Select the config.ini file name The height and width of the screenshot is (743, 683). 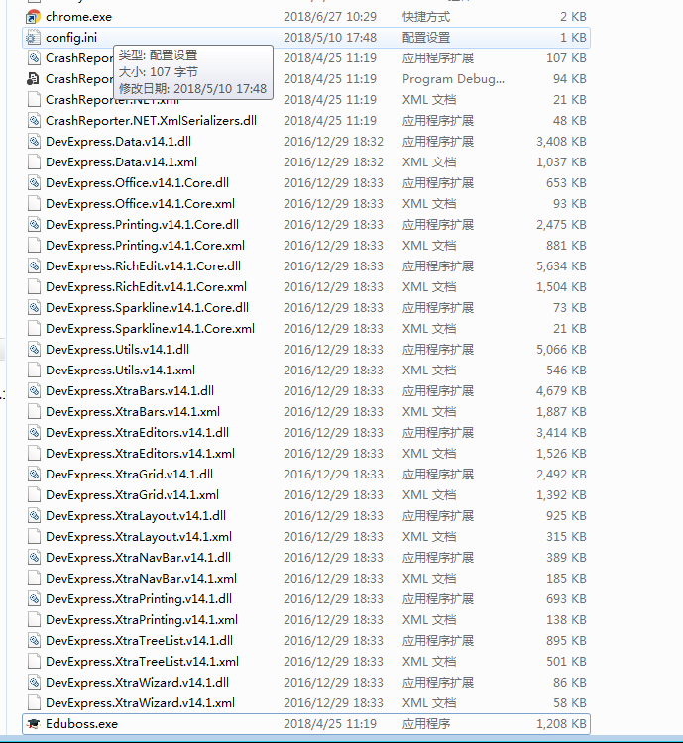click(x=71, y=38)
